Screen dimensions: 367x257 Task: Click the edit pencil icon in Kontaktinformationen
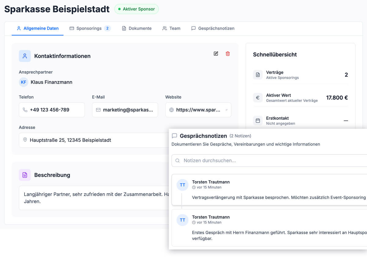pyautogui.click(x=216, y=54)
